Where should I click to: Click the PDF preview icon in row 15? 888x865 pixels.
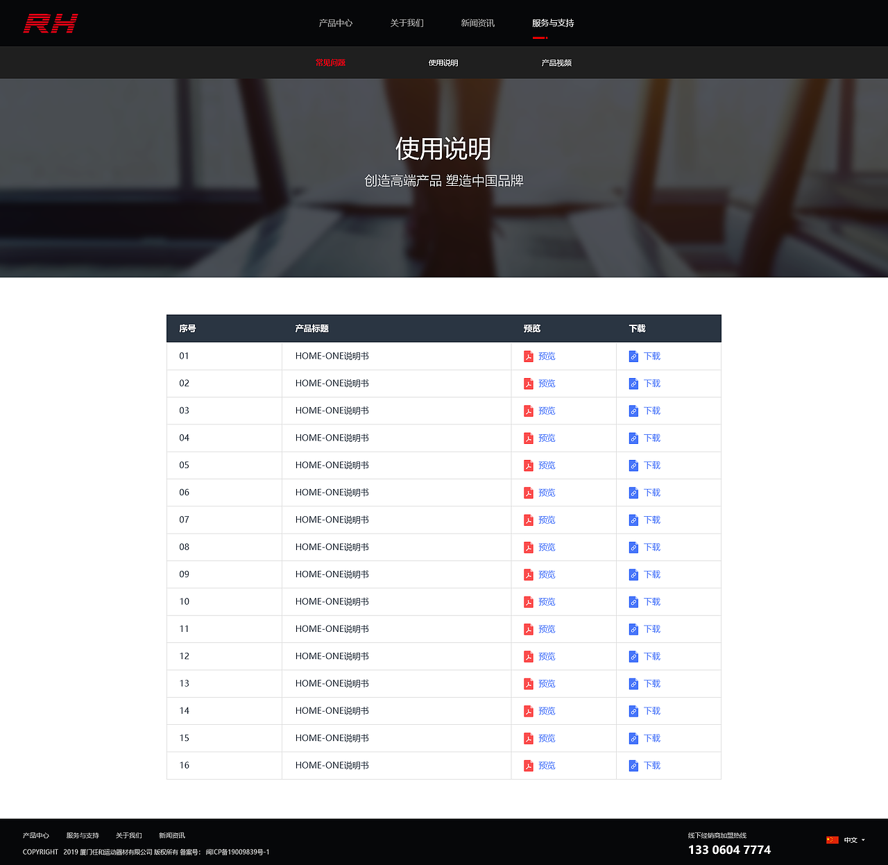[x=529, y=738]
